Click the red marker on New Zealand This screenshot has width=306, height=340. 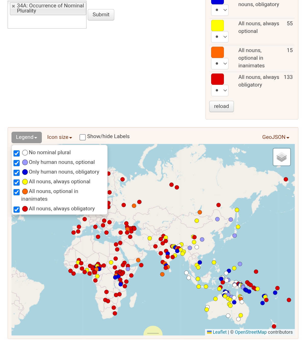(274, 326)
